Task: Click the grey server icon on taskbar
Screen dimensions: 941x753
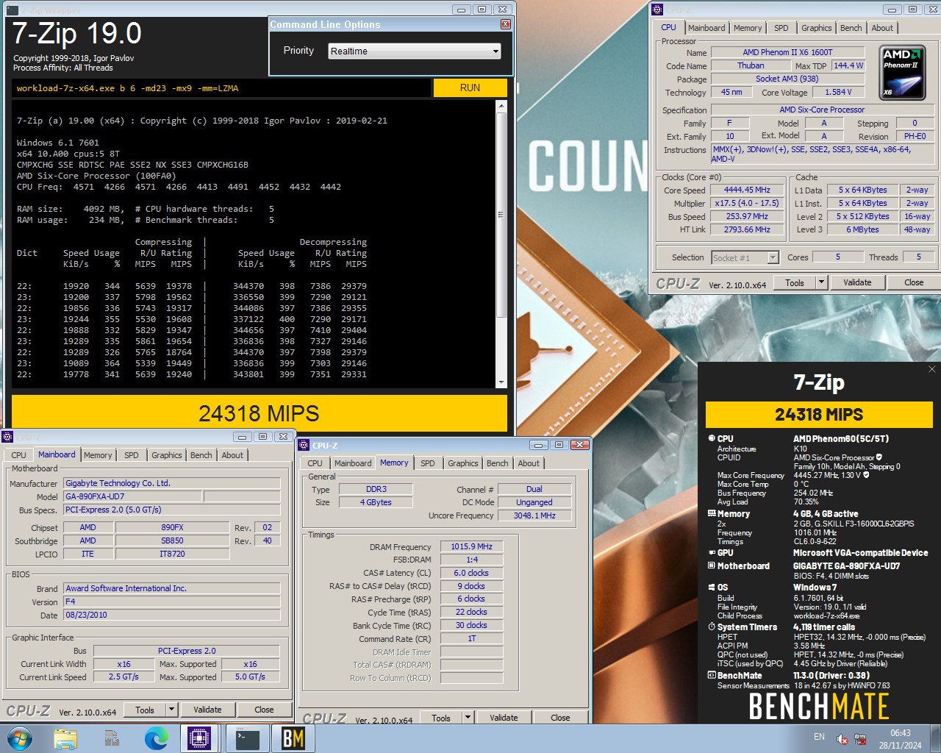Action: (112, 738)
